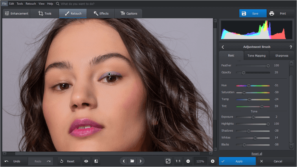Open the Captions tab
The image size is (297, 167).
click(x=128, y=13)
